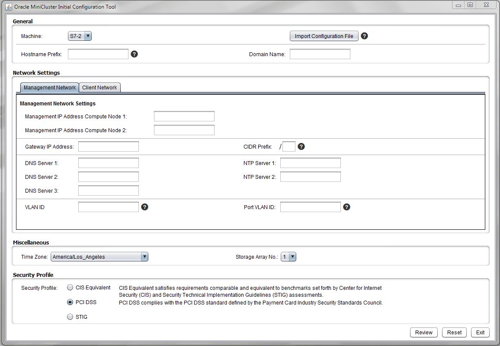Minimize the MiniCluster configuration window
The height and width of the screenshot is (346, 500).
[x=458, y=5]
